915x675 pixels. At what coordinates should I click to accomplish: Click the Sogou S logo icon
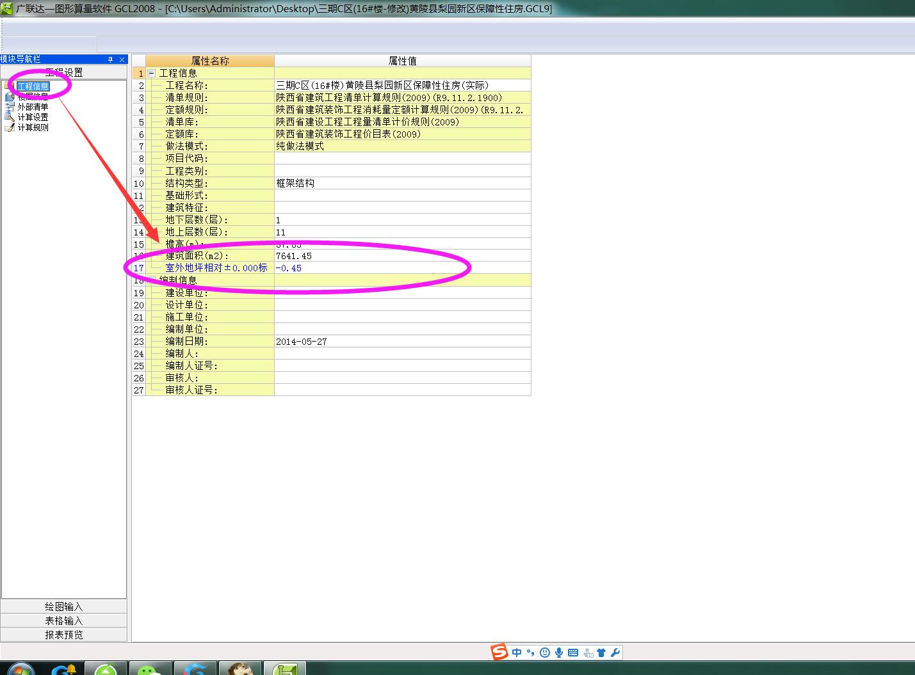pyautogui.click(x=499, y=652)
